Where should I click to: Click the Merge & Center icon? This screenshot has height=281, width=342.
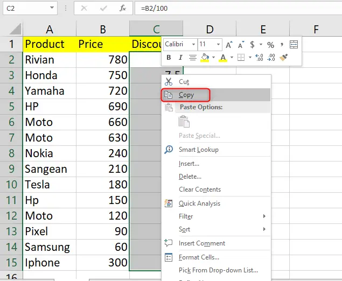click(294, 45)
